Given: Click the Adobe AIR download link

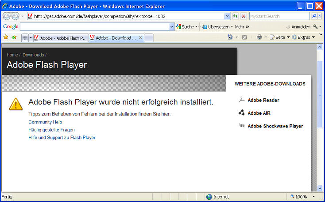Looking at the screenshot, I should click(259, 113).
